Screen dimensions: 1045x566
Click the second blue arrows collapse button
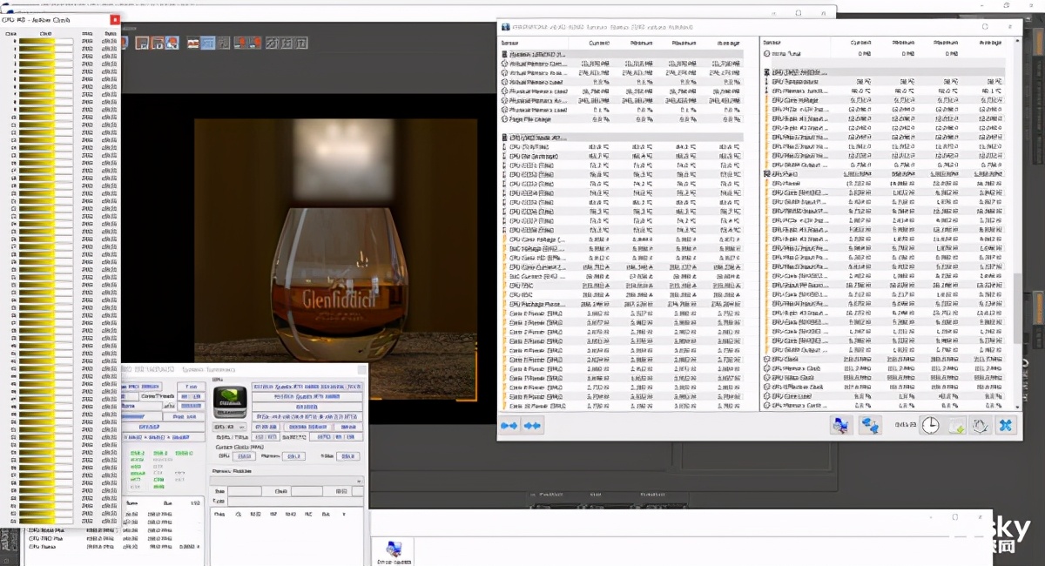(532, 426)
